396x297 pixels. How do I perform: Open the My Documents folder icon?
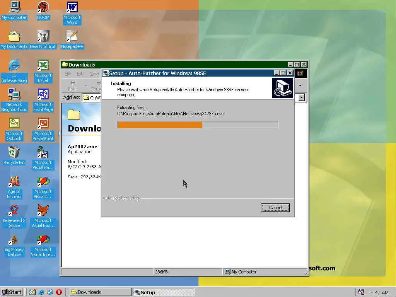pos(14,40)
